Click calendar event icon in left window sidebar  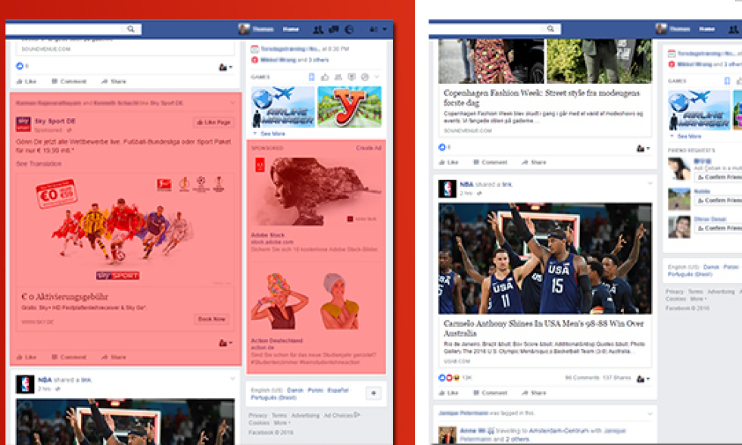point(254,49)
